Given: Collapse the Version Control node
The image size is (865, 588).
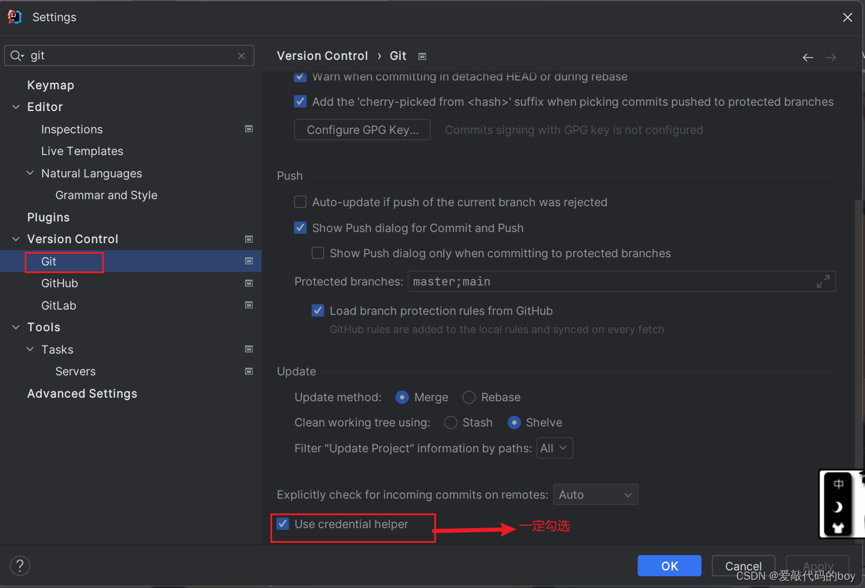Looking at the screenshot, I should click(16, 239).
